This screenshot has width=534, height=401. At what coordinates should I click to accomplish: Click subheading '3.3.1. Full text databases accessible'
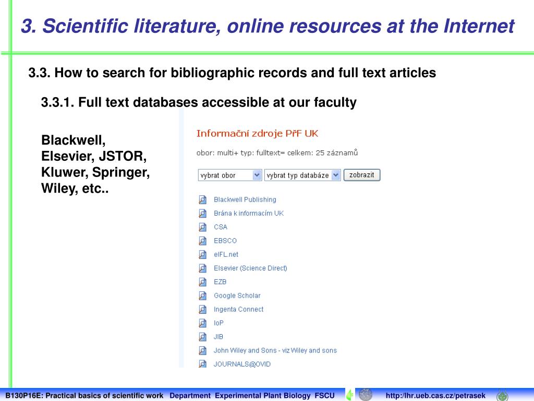point(199,102)
